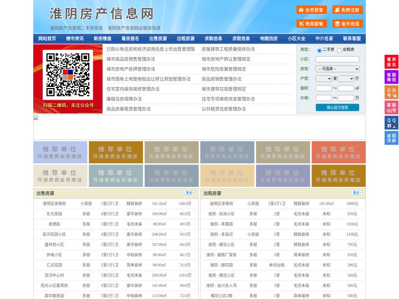Click the 1800元 rent for 淮阴区承德府

(352, 204)
